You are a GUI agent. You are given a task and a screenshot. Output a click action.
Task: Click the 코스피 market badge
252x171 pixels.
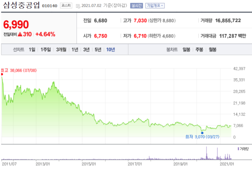coord(66,6)
